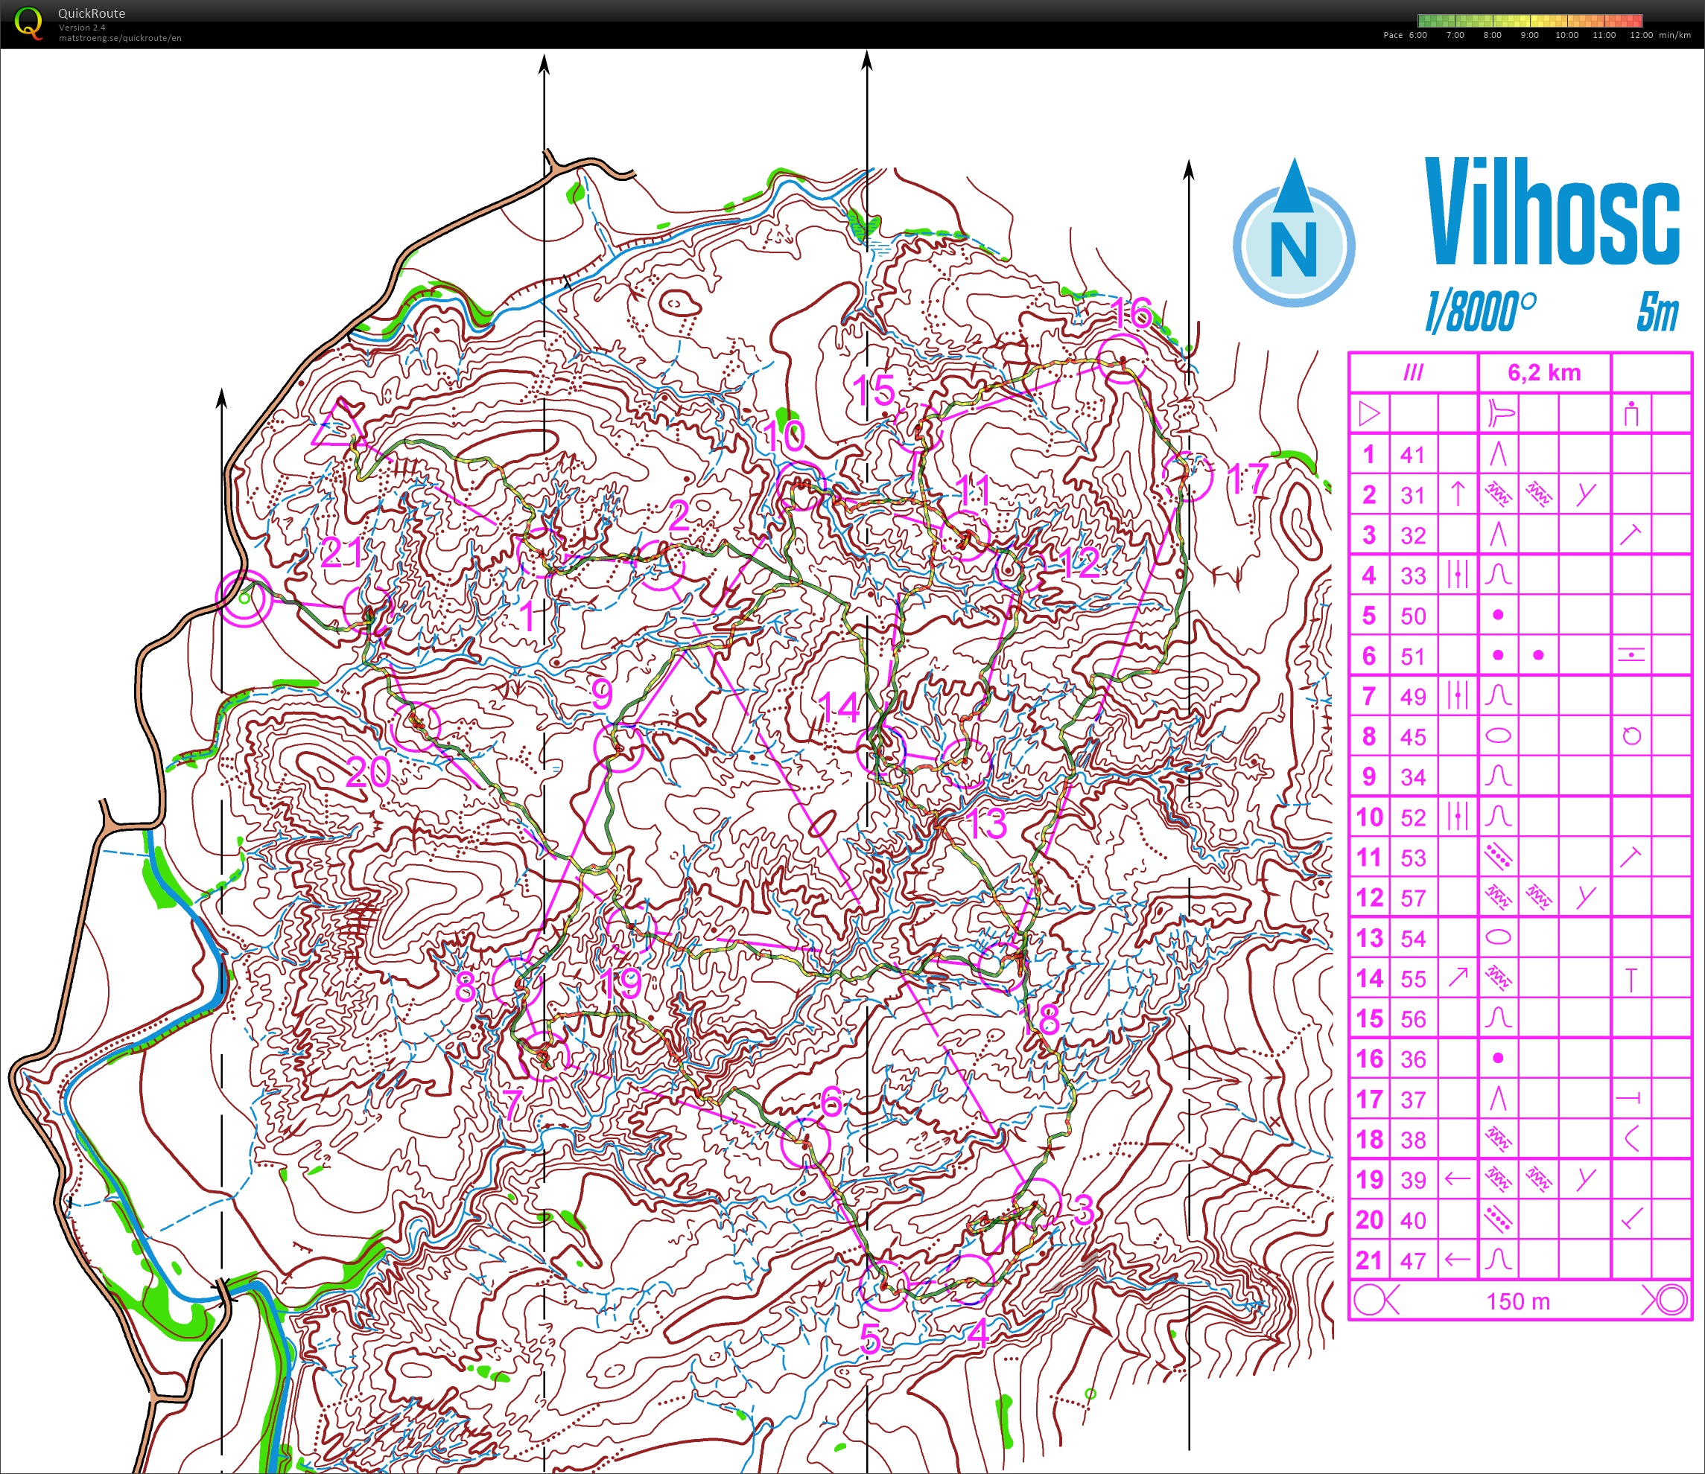The height and width of the screenshot is (1474, 1705).
Task: Click control code '34' in row 9
Action: 1413,776
